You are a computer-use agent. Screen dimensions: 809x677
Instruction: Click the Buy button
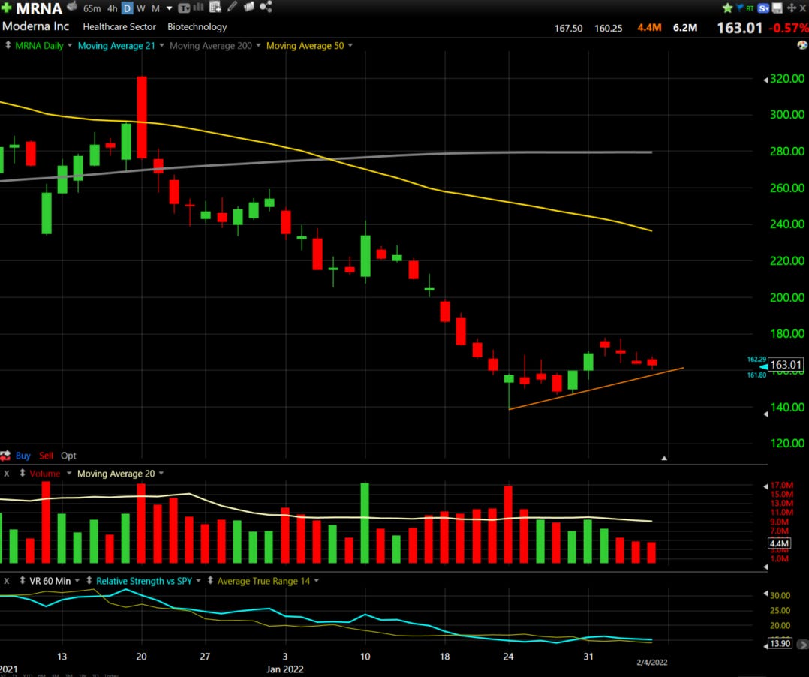pyautogui.click(x=23, y=456)
